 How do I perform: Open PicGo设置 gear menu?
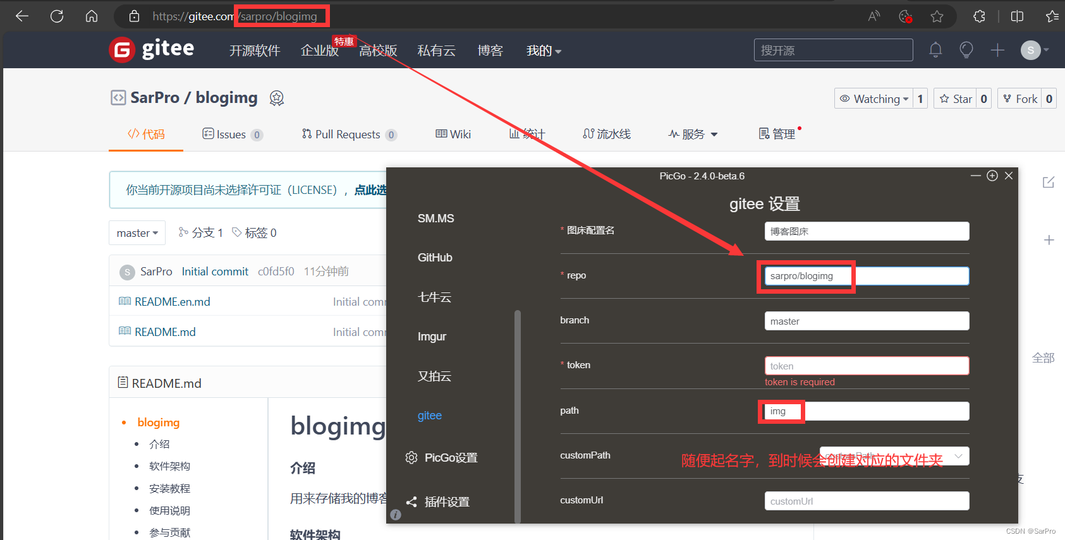[441, 457]
